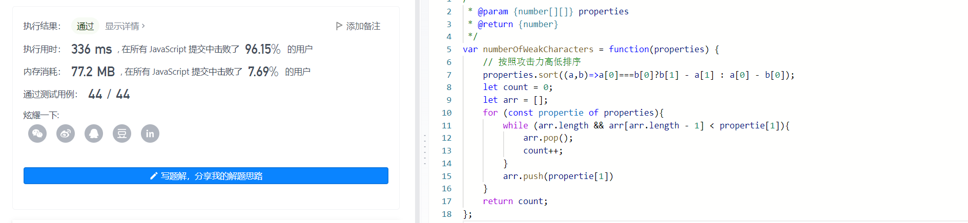Share result via Douban icon
Viewport: 968px width, 223px height.
point(122,133)
